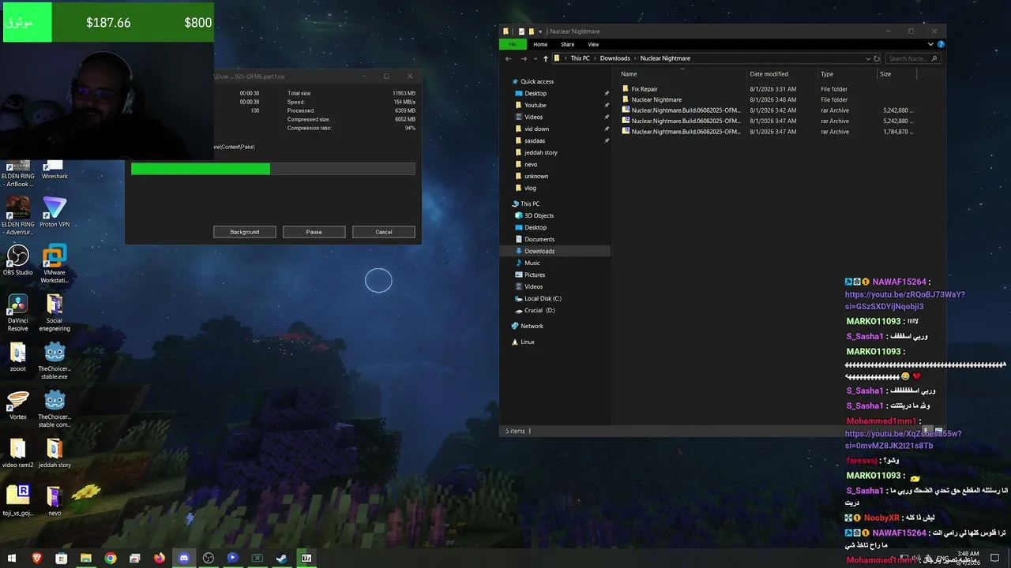Click Background in the extraction dialog
The width and height of the screenshot is (1011, 568).
click(x=245, y=232)
